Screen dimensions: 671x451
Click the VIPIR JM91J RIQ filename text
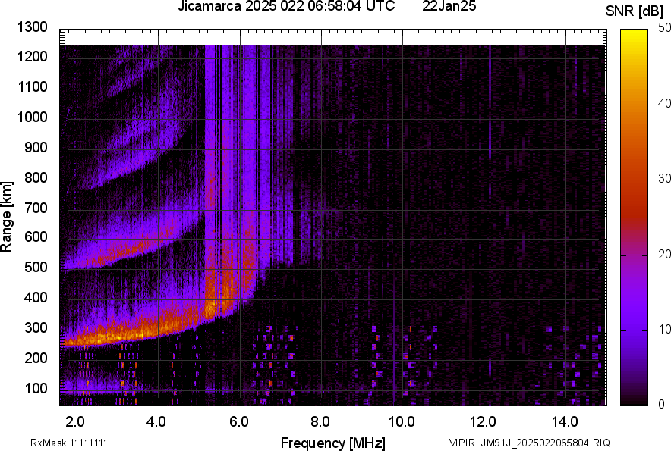529,443
